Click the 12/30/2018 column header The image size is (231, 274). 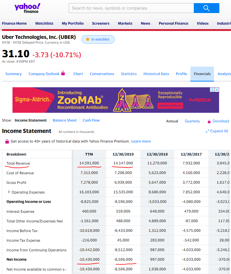pyautogui.click(x=157, y=154)
